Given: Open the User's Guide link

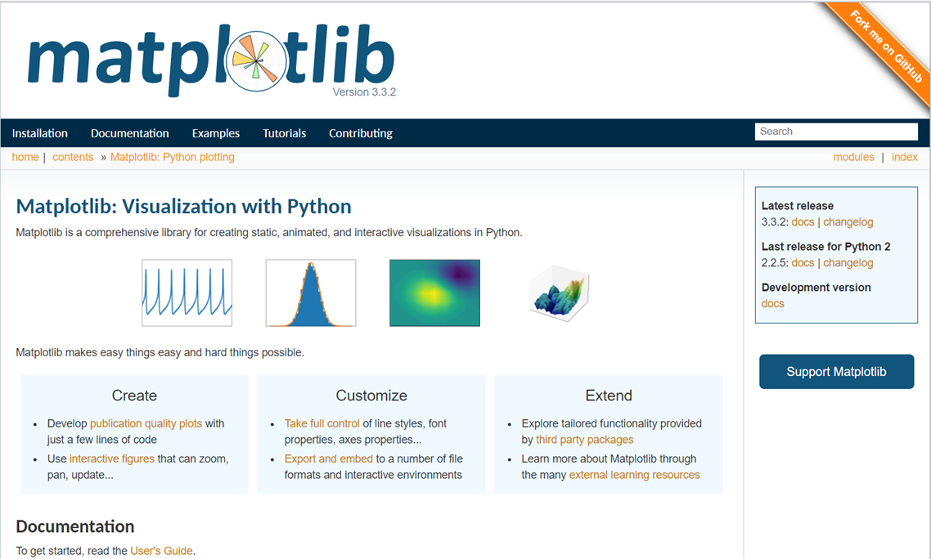Looking at the screenshot, I should (161, 551).
